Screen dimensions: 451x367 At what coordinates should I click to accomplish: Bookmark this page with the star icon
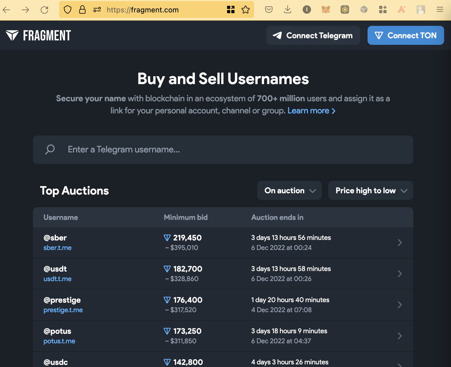tap(246, 10)
